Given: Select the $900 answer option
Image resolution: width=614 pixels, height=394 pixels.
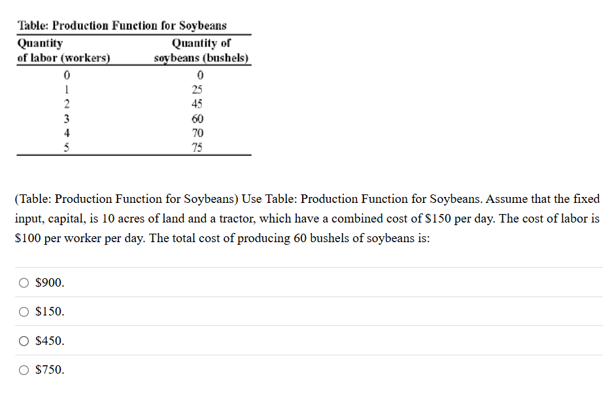Looking at the screenshot, I should coord(23,282).
